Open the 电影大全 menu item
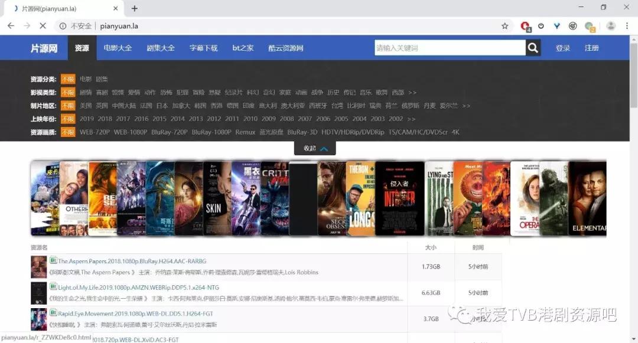 (x=118, y=48)
